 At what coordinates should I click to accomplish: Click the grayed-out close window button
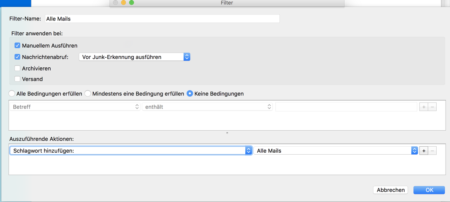click(115, 2)
